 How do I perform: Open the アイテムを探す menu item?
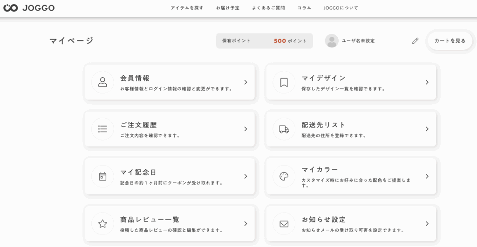click(187, 8)
